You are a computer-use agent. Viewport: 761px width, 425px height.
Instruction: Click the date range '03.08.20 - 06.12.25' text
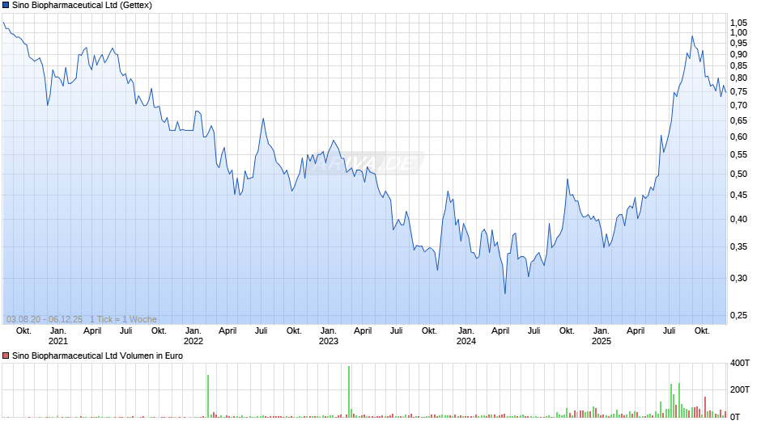tap(45, 319)
